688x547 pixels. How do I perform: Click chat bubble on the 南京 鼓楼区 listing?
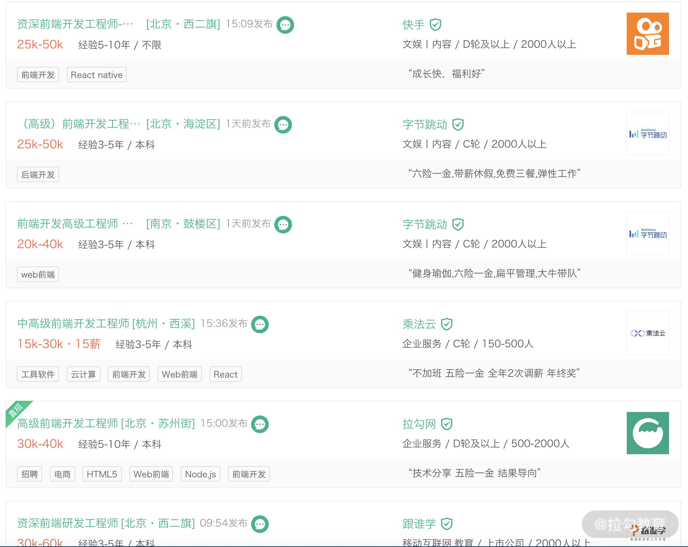(x=283, y=225)
